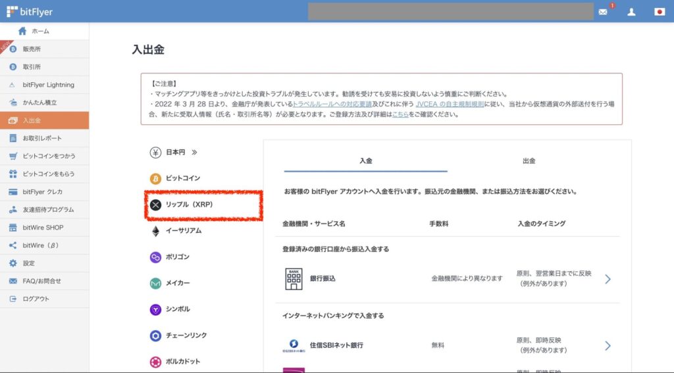Click the yen icon for 日本円
The image size is (674, 373).
coord(155,152)
